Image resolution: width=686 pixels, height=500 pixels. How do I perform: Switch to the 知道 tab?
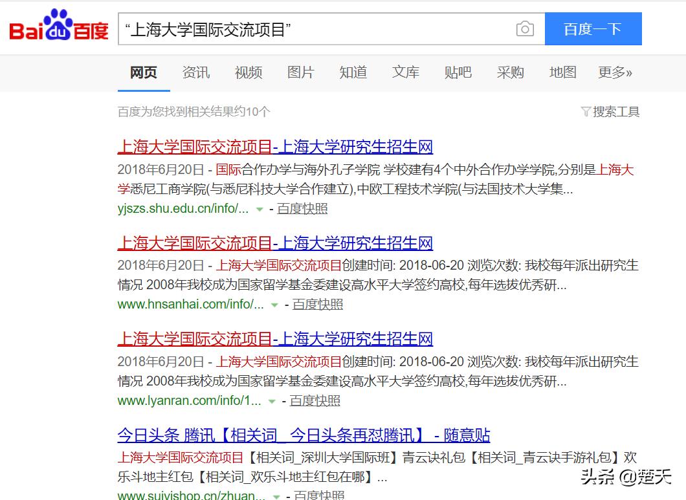coord(353,72)
